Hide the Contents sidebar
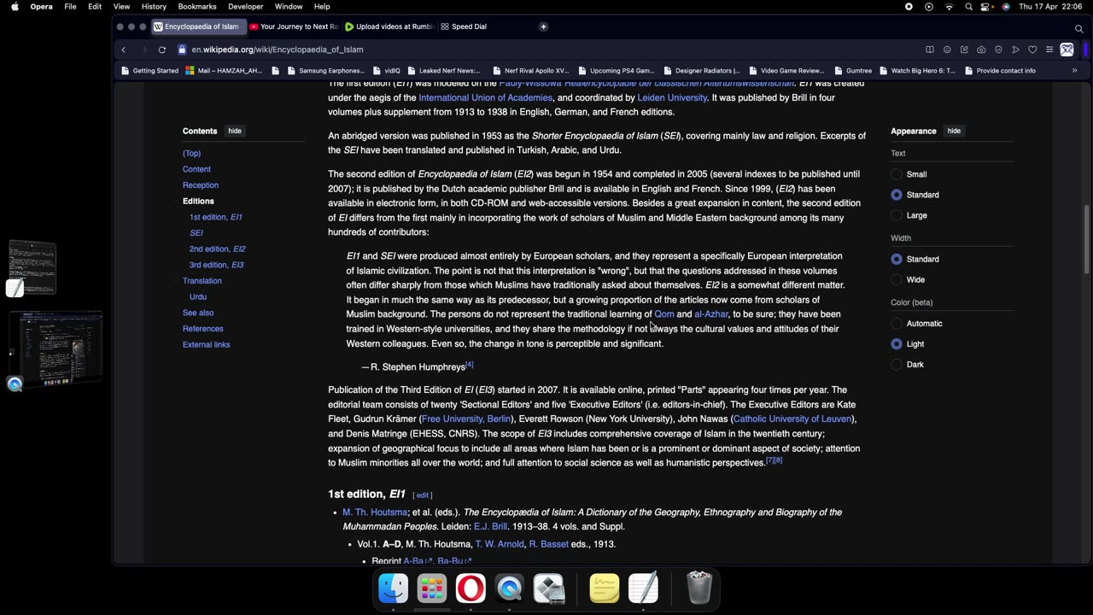 235,131
